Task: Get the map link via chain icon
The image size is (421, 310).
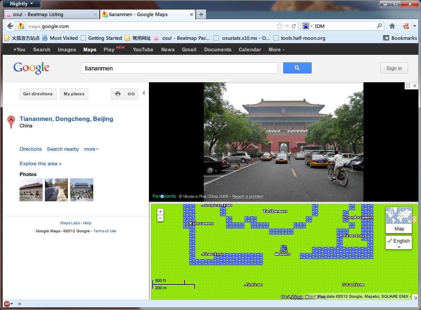Action: click(131, 94)
